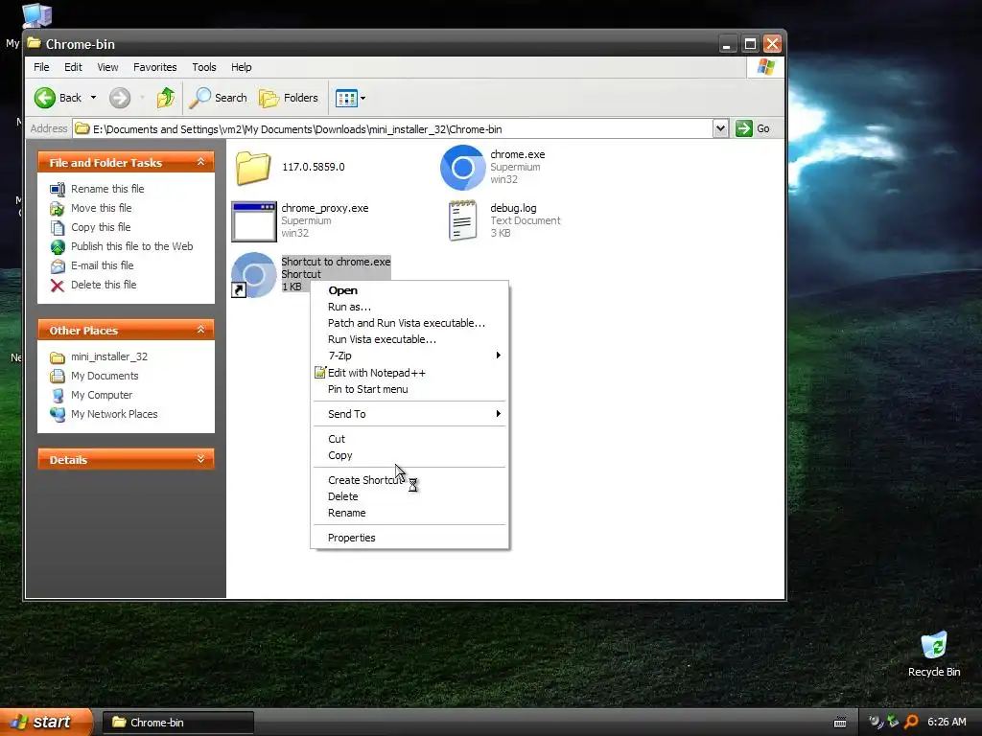The image size is (982, 736).
Task: Open the Tools menu
Action: tap(203, 67)
